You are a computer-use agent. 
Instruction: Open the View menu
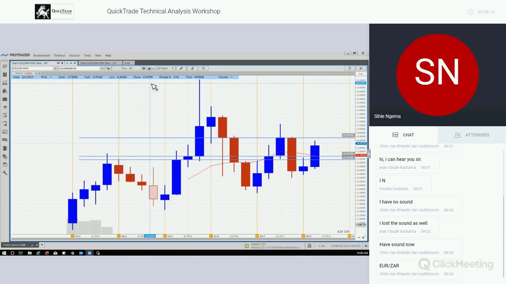click(x=98, y=55)
